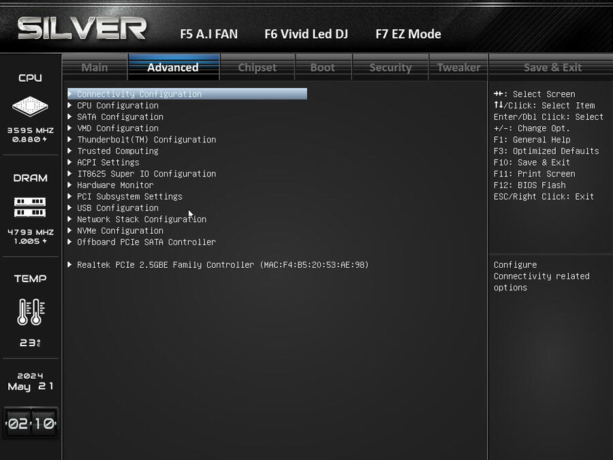Open Realtek PCIe 2.5GBE Family Controller
Image resolution: width=613 pixels, height=460 pixels.
click(223, 264)
